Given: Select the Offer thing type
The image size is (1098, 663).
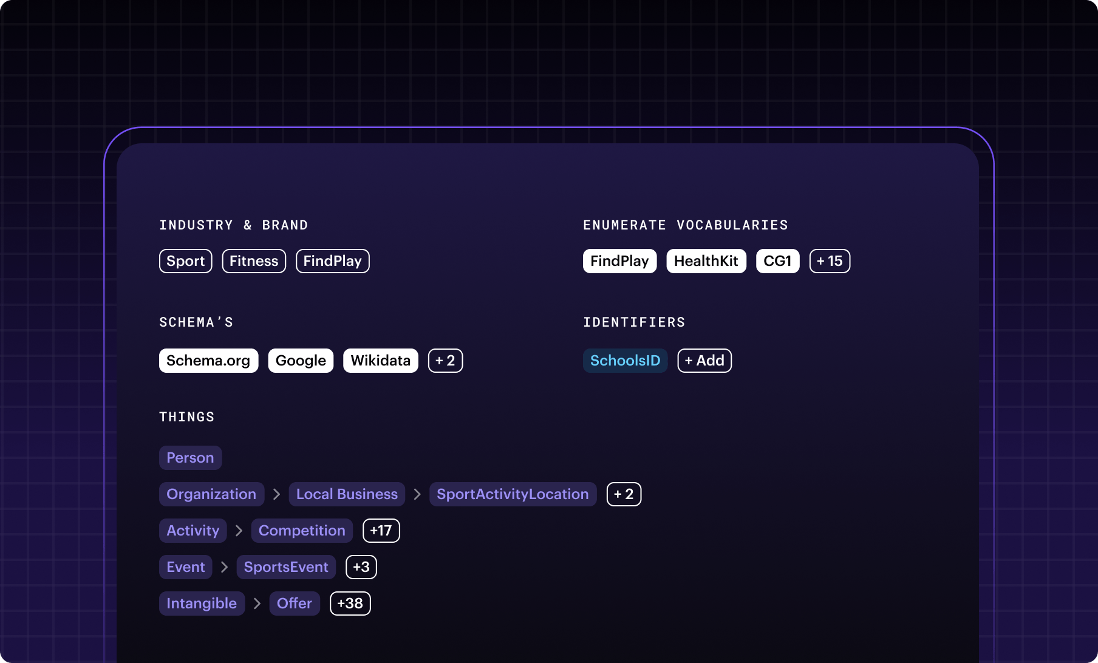Looking at the screenshot, I should (x=294, y=603).
